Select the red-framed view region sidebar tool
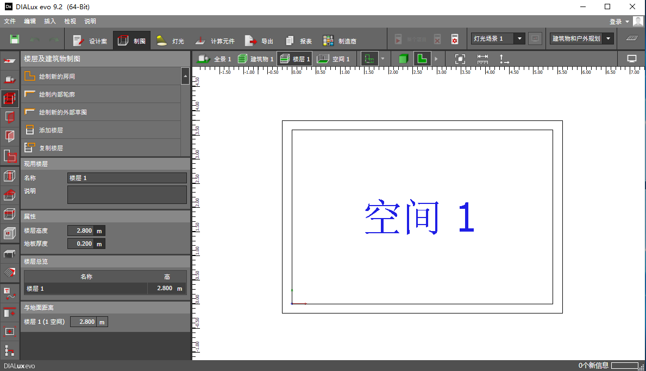Screen dimensions: 646x371 tap(10, 331)
